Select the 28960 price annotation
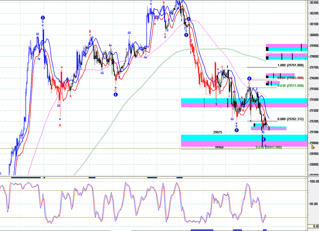 point(219,147)
